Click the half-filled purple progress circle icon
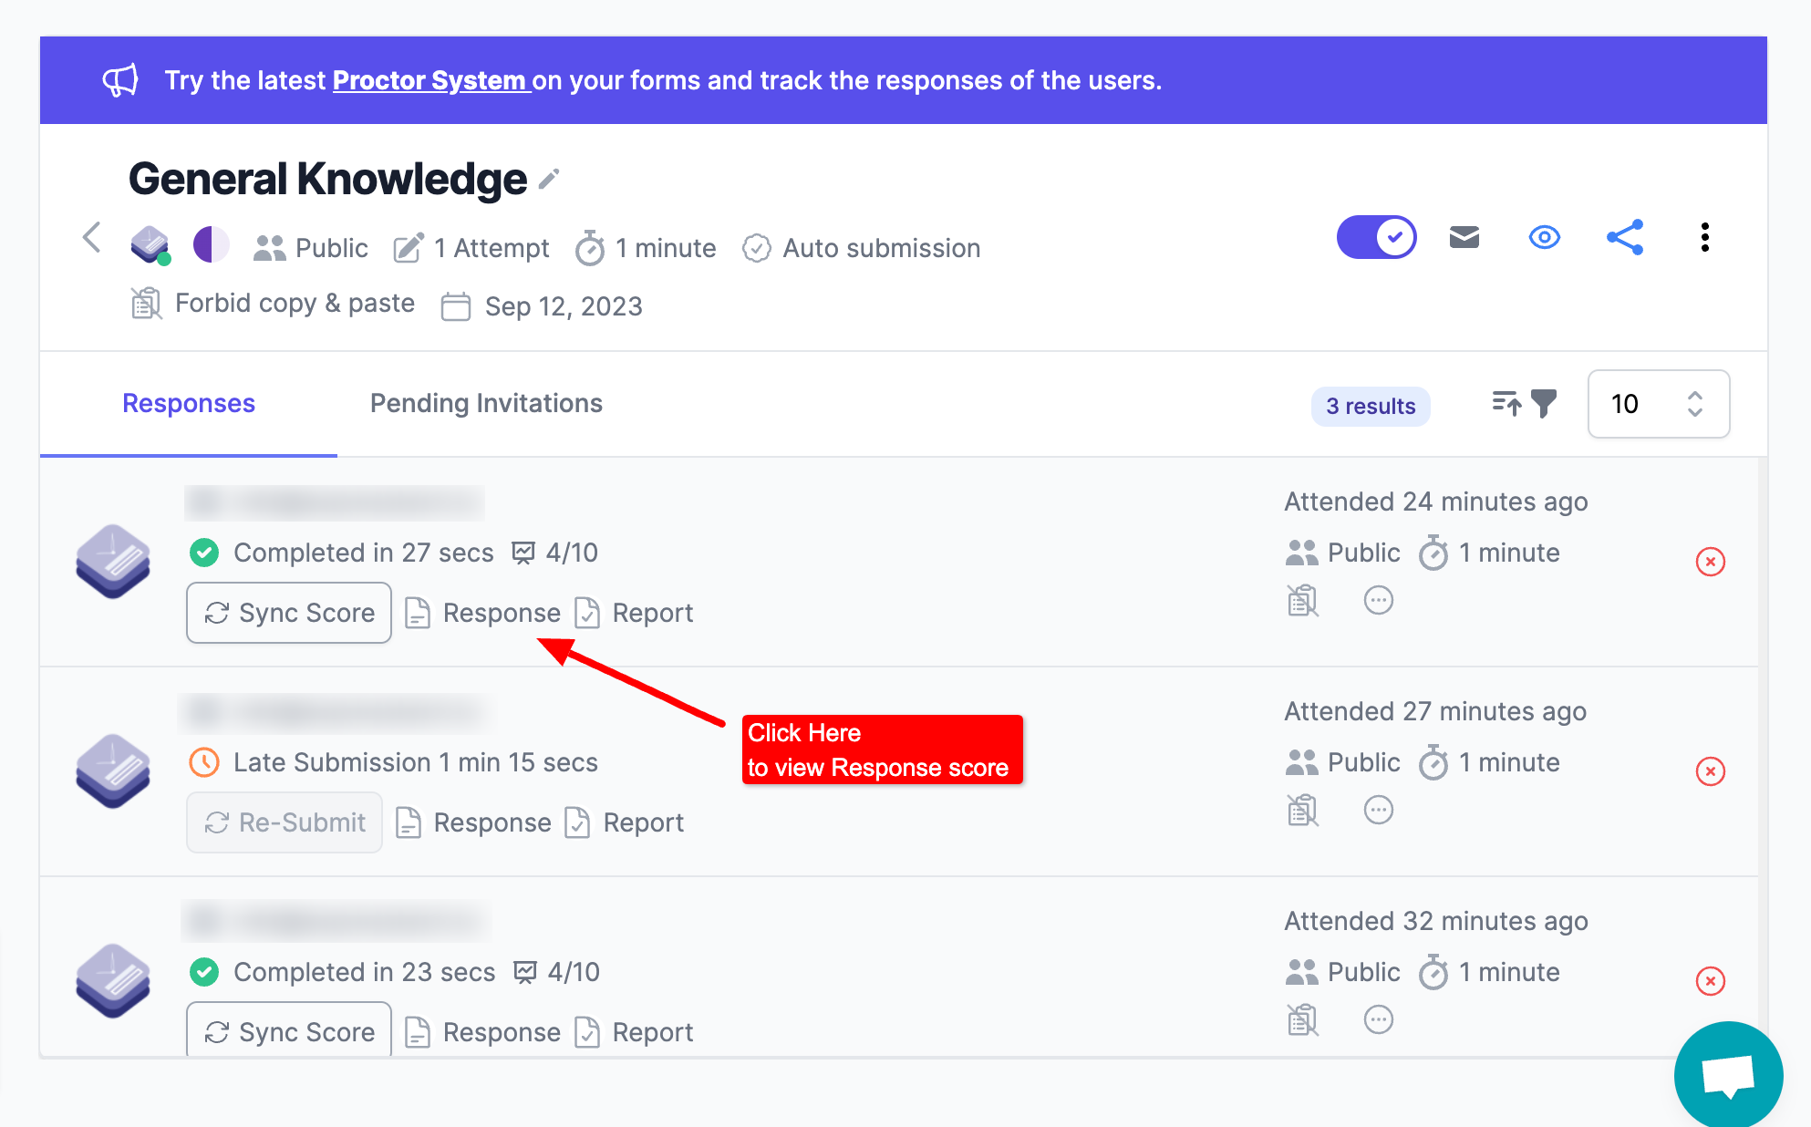The width and height of the screenshot is (1811, 1127). (211, 244)
